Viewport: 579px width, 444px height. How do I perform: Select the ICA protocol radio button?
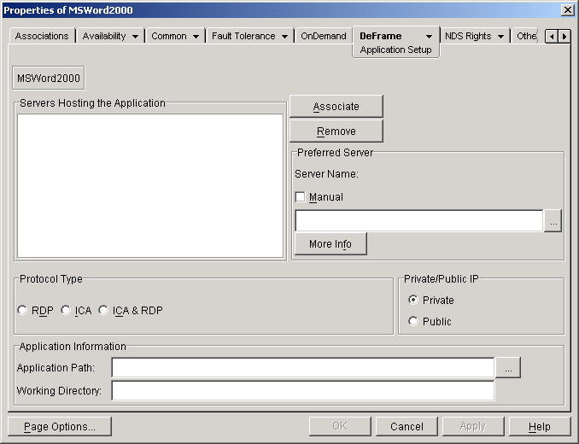[66, 311]
